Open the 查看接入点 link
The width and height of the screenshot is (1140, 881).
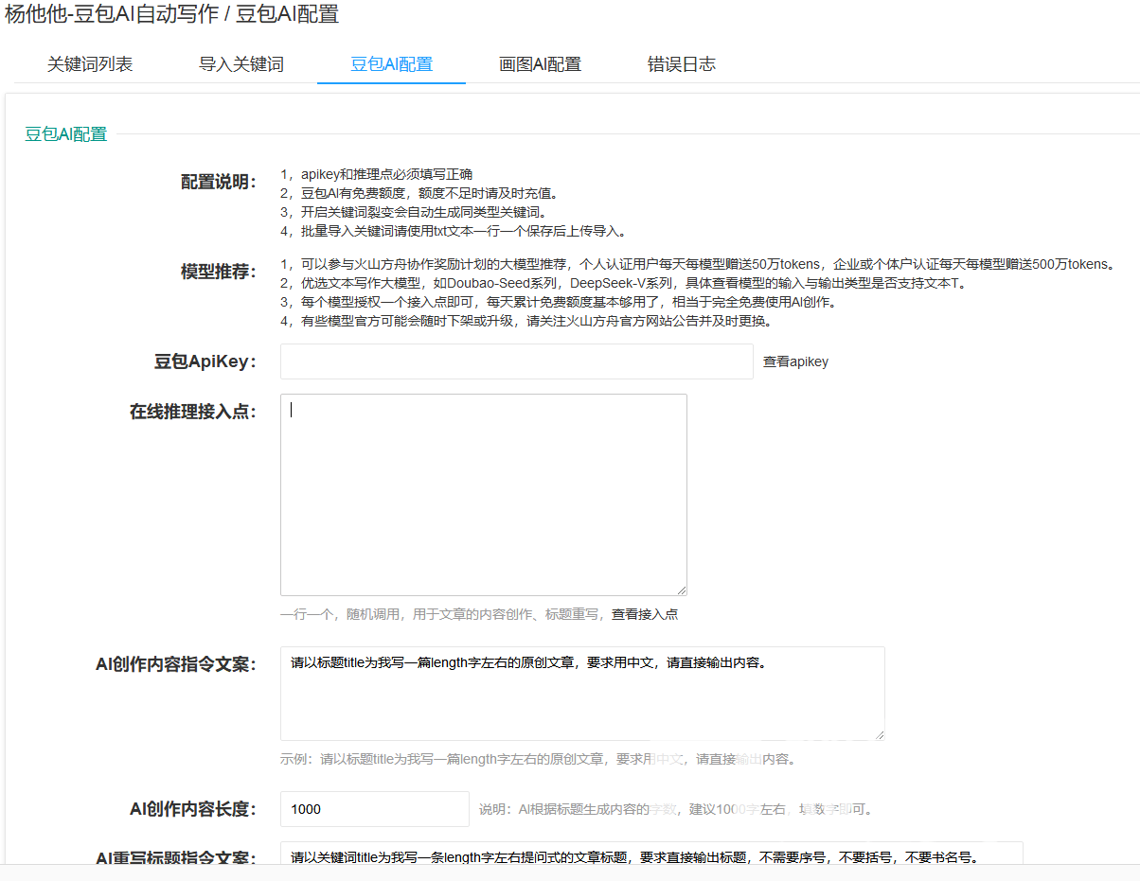(x=644, y=614)
